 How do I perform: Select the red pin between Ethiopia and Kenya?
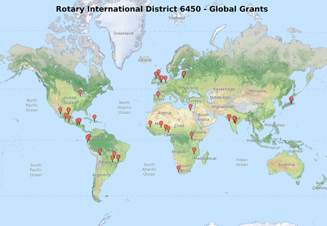191,135
